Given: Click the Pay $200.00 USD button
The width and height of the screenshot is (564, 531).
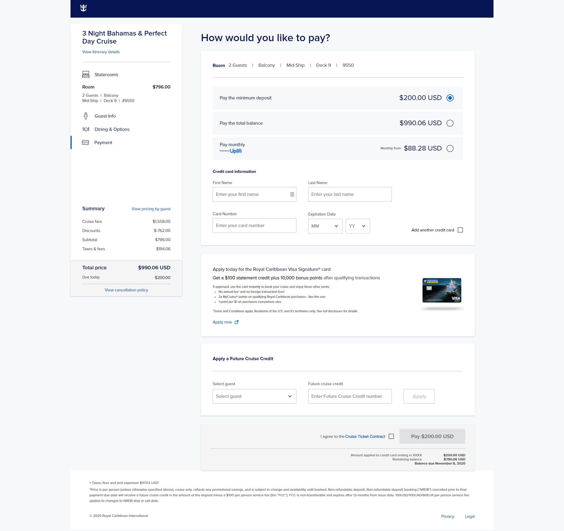Looking at the screenshot, I should click(432, 436).
